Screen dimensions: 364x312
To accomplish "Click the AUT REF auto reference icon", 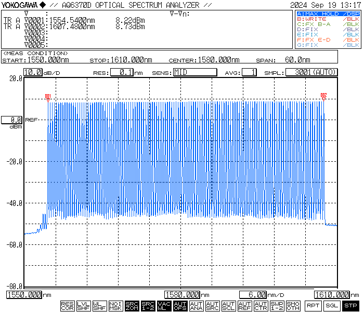I will 244,306.
